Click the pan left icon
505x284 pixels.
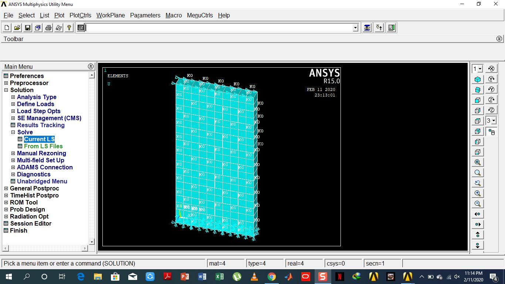[x=477, y=214]
